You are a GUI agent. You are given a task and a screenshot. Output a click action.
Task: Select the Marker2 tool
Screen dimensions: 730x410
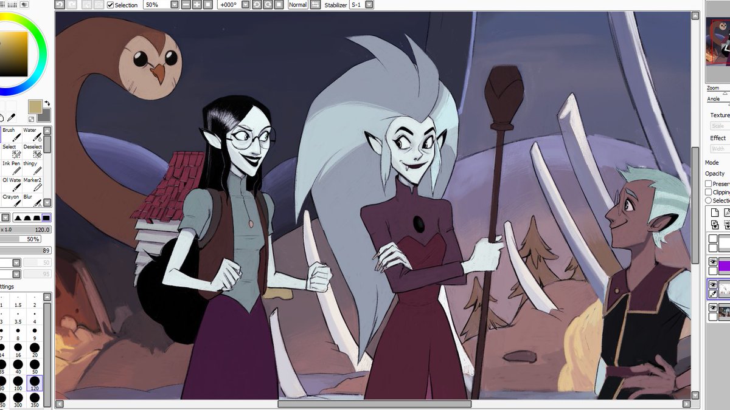(x=32, y=183)
